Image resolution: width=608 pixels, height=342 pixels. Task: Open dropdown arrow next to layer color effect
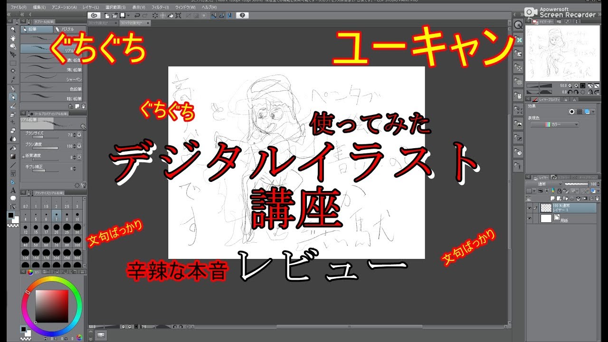593,112
